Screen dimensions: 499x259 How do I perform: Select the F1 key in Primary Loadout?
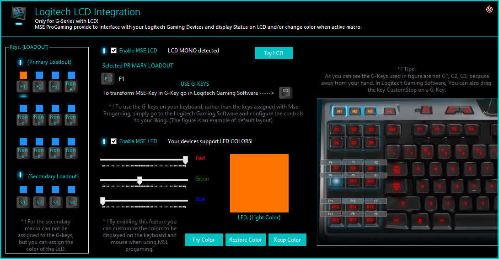tap(23, 86)
